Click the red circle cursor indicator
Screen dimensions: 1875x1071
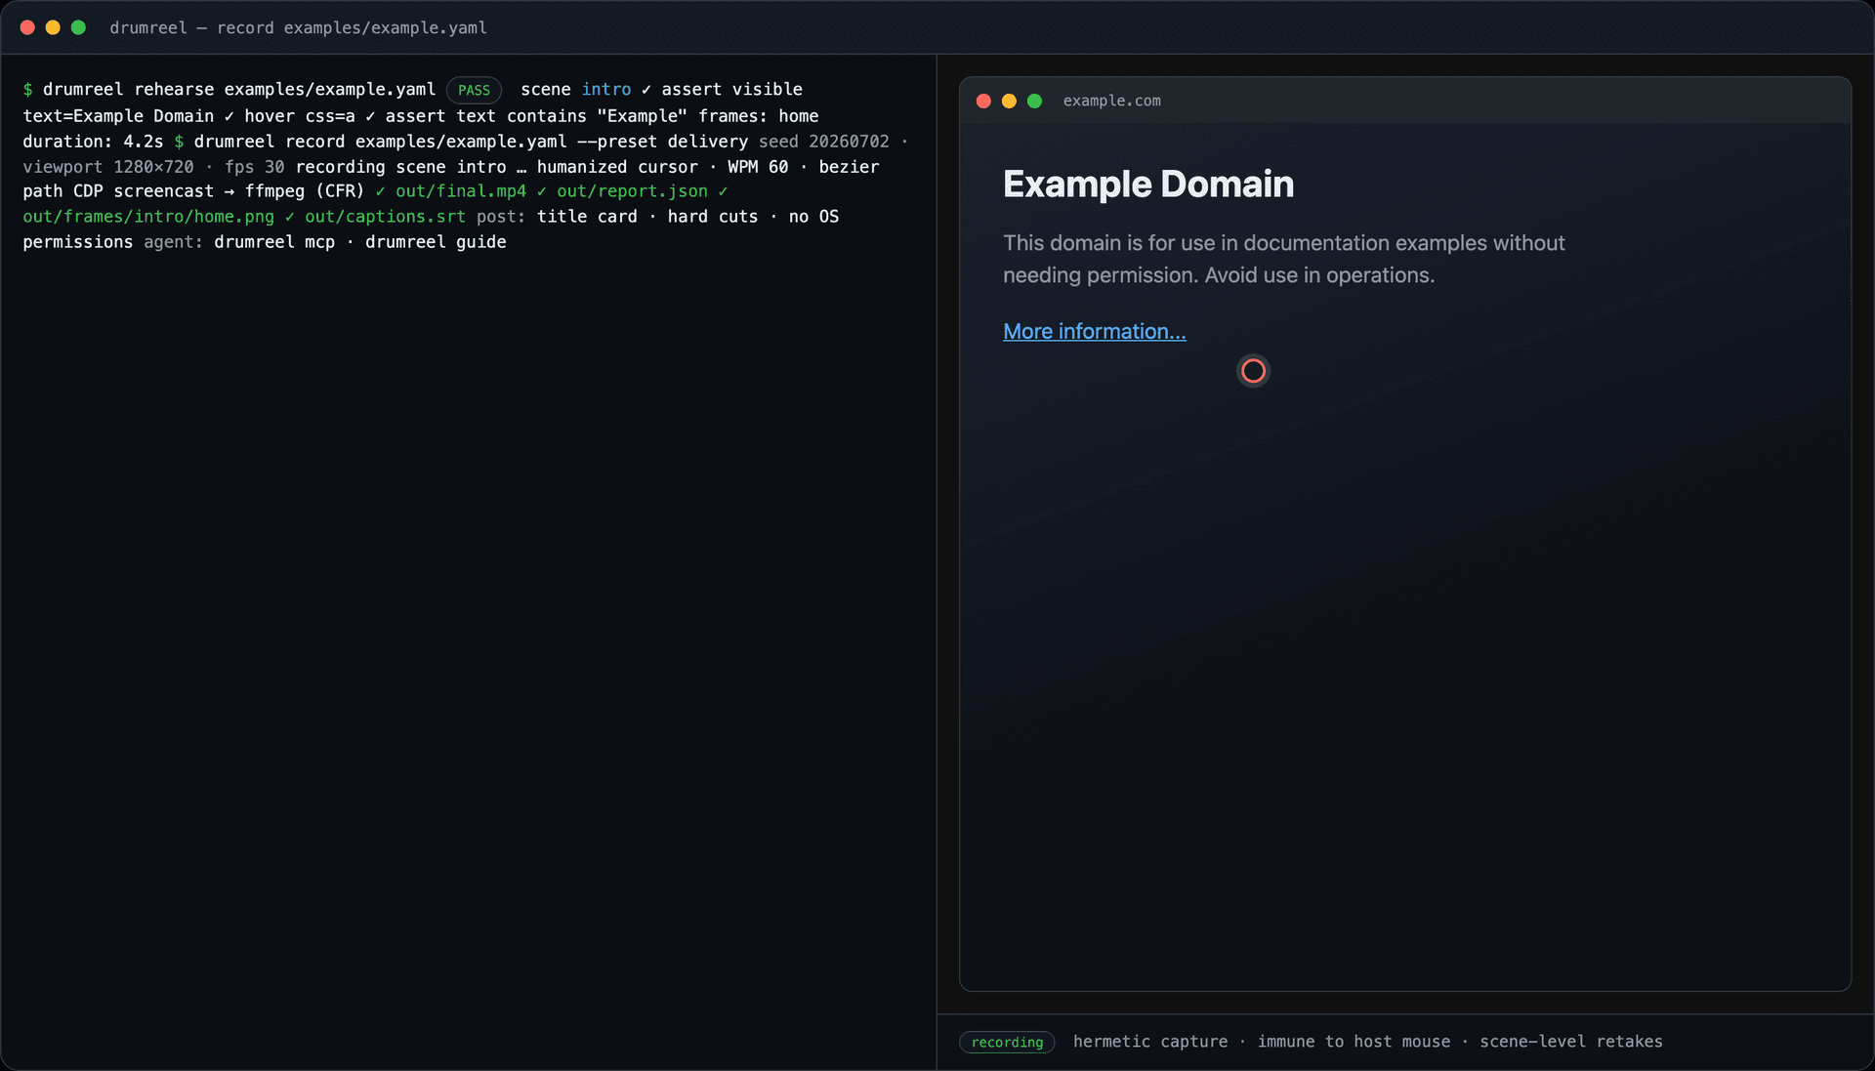(x=1253, y=371)
